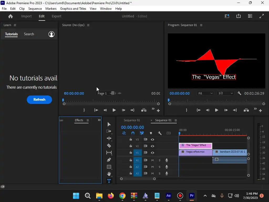Select the Type tool
The width and height of the screenshot is (269, 202).
(109, 181)
